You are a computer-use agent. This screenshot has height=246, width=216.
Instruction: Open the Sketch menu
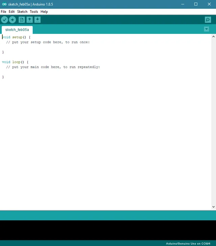point(22,11)
